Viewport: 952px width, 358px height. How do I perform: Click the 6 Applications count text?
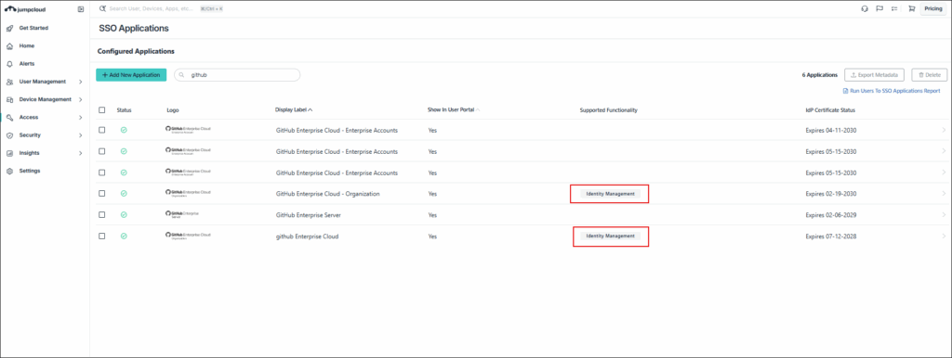[x=820, y=75]
